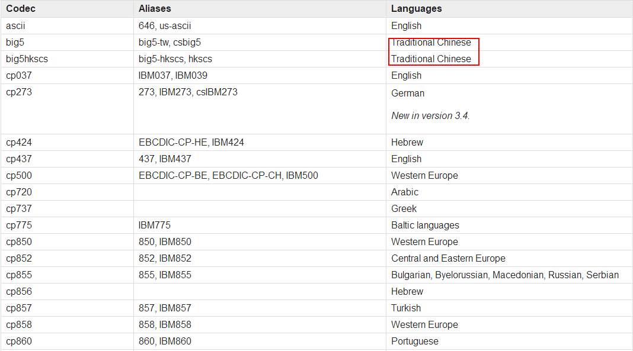This screenshot has height=351, width=633.
Task: Select the 'Baltic languages' cell
Action: click(x=425, y=226)
